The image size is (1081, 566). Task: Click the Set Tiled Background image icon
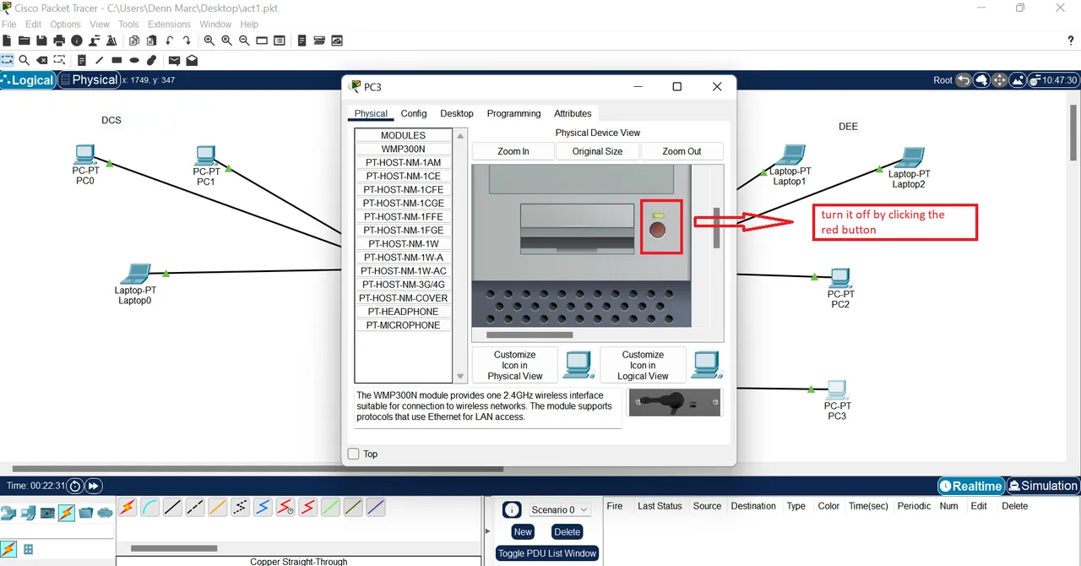[x=1017, y=80]
